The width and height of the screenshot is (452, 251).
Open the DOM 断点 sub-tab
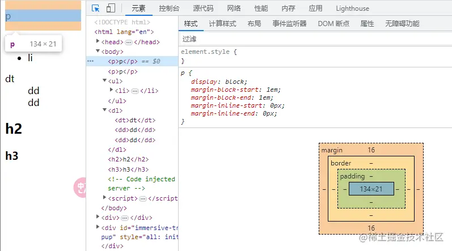click(x=333, y=24)
